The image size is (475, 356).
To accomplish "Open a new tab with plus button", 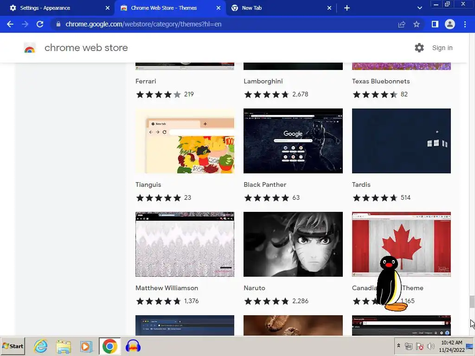I will coord(347,8).
